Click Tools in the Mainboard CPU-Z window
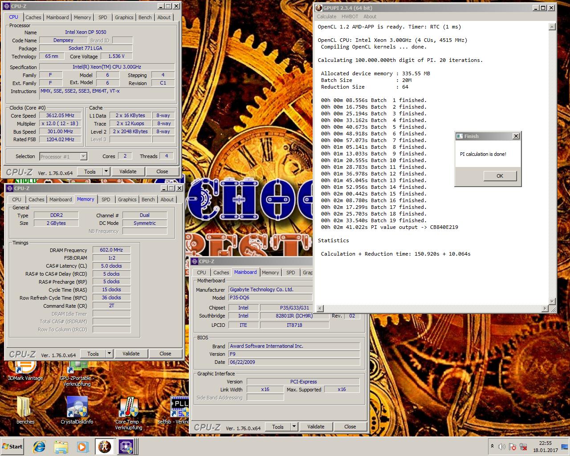This screenshot has height=456, width=570. 278,427
